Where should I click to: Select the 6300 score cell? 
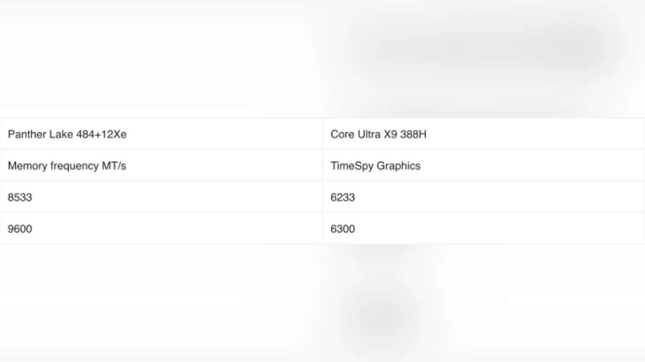coord(343,229)
